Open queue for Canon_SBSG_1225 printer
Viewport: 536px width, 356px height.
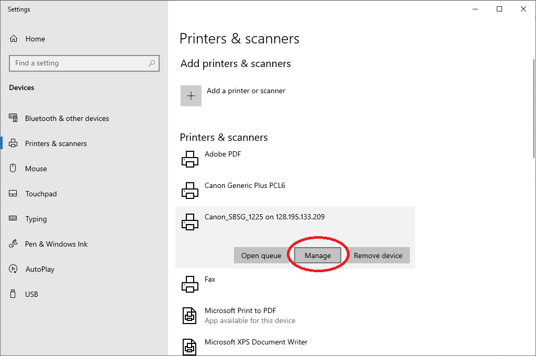click(x=261, y=255)
